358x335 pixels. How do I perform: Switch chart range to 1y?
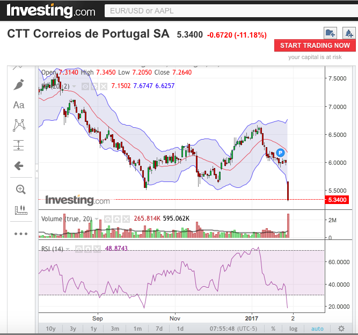93,329
